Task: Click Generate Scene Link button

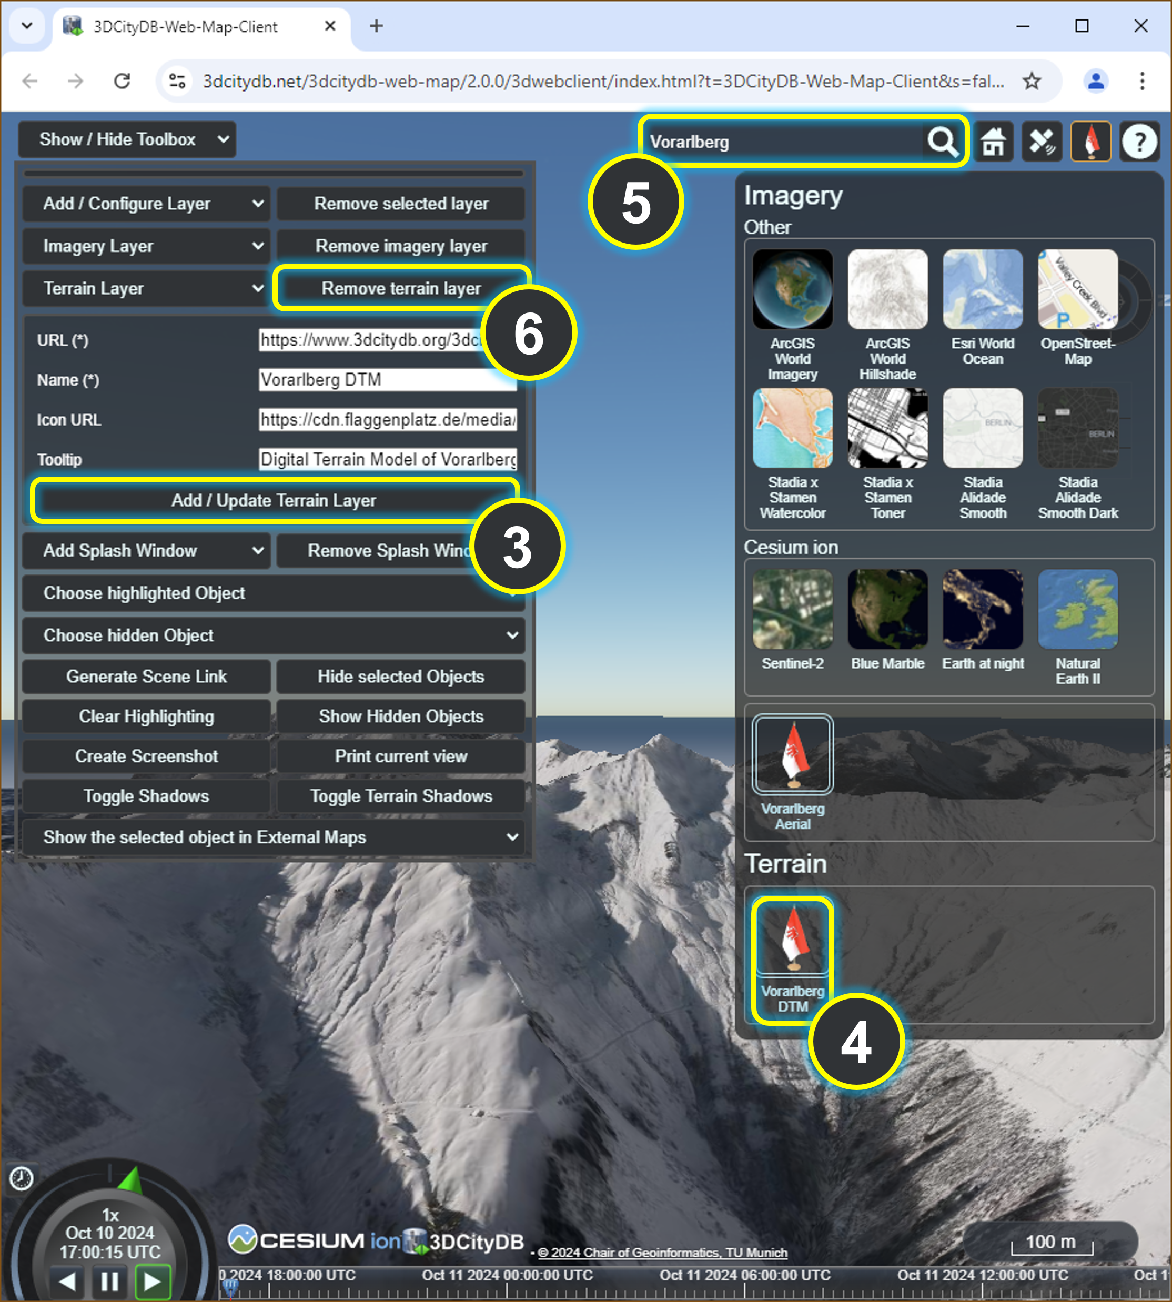Action: (146, 677)
